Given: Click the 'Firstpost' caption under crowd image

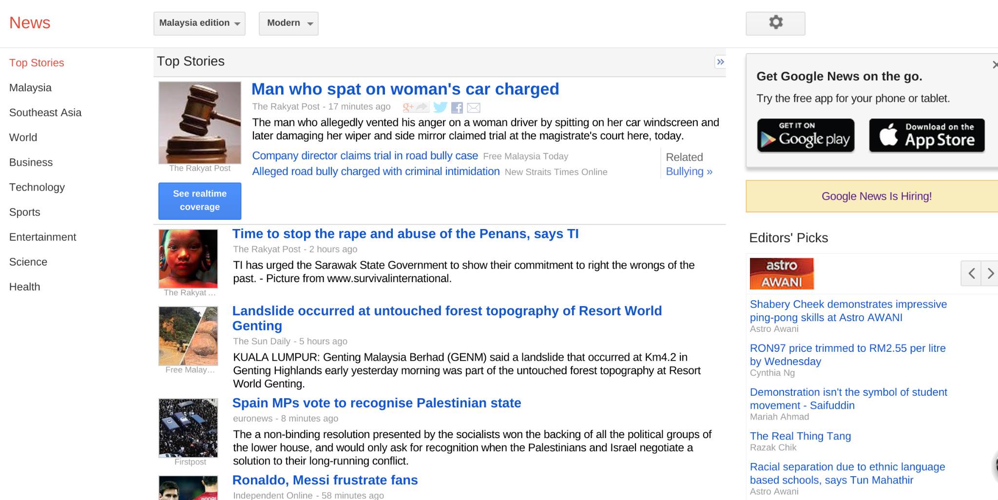Looking at the screenshot, I should tap(190, 462).
